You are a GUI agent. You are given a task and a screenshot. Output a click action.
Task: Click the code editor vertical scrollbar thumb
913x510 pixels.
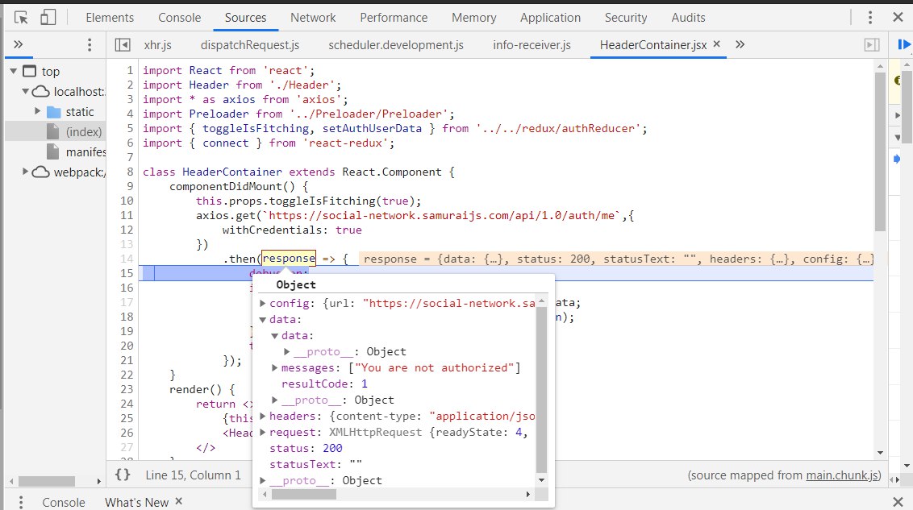[x=880, y=151]
